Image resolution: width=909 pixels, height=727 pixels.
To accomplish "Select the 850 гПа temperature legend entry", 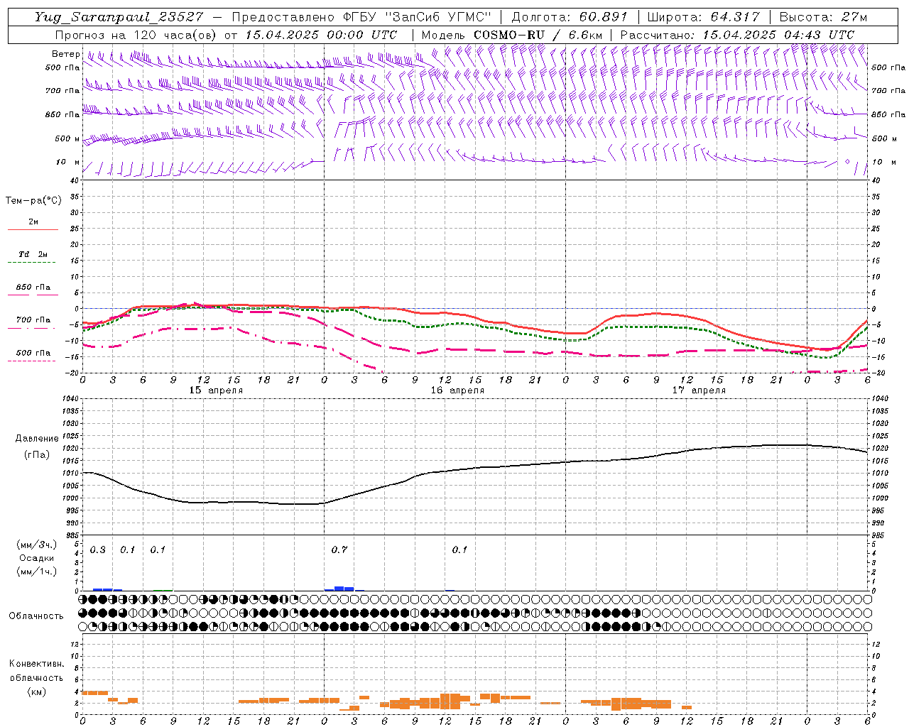I will coord(33,288).
